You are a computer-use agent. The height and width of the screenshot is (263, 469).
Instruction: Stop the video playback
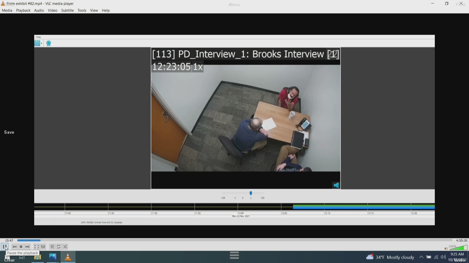pos(21,247)
